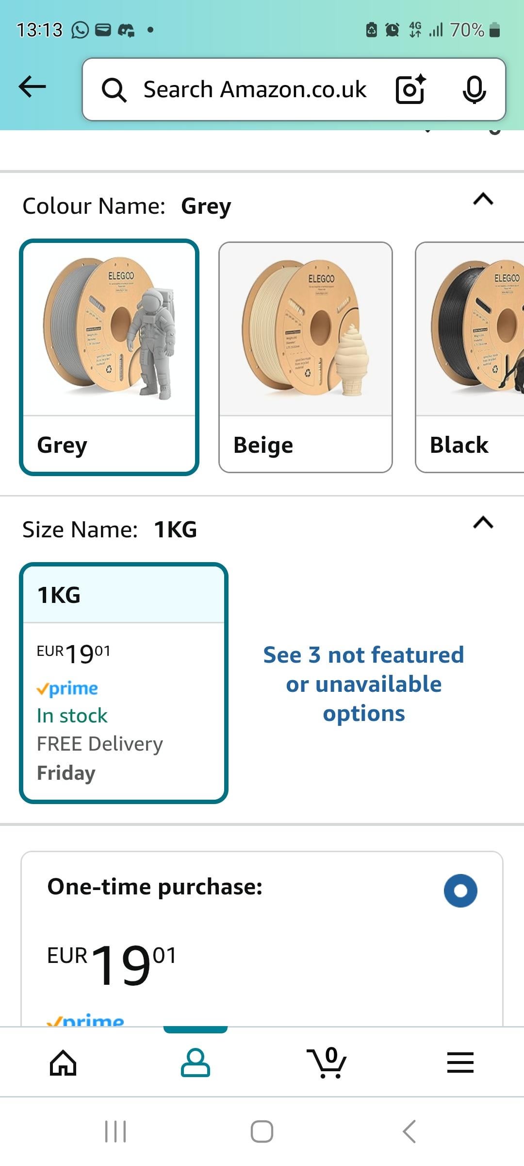Image resolution: width=524 pixels, height=1166 pixels.
Task: Open See 3 not featured options link
Action: [364, 684]
